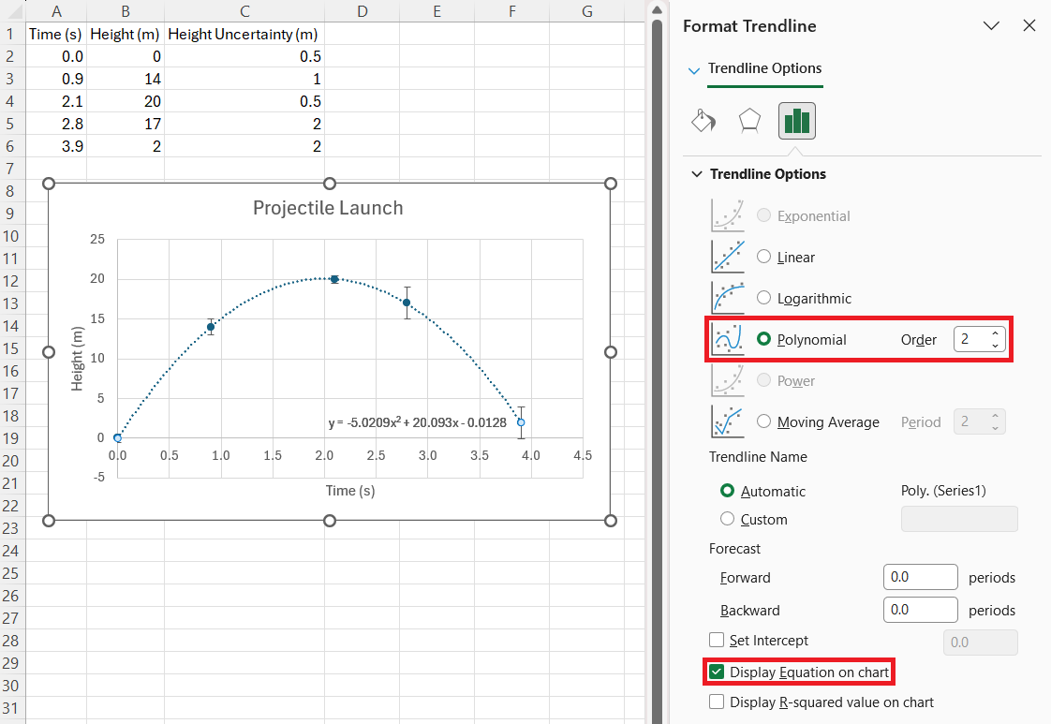Close the Format Trendline pane

1029,25
